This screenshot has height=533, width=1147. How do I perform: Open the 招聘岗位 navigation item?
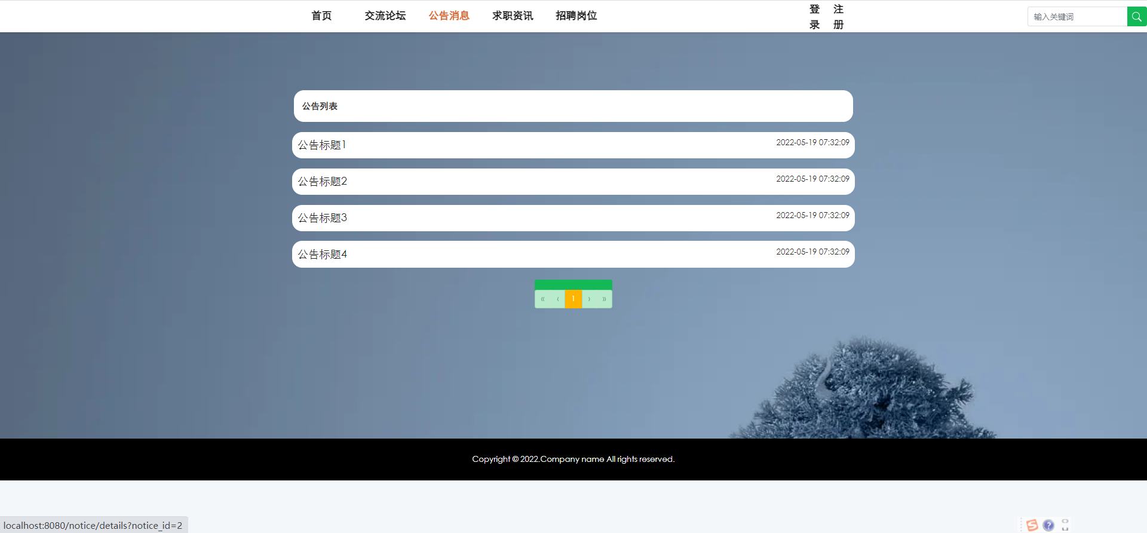click(x=576, y=16)
